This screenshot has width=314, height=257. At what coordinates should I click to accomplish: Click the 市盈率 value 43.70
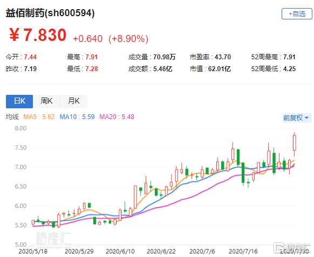223,57
